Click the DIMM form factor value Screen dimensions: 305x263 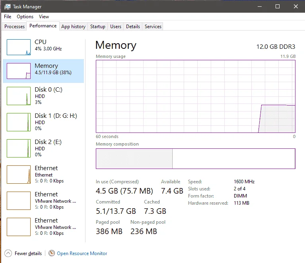(x=240, y=196)
